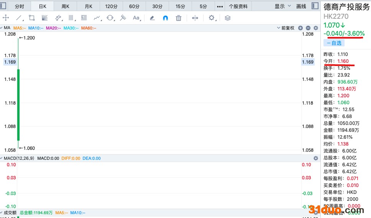
Task: Switch to the 分时 intraday tab
Action: tap(19, 6)
